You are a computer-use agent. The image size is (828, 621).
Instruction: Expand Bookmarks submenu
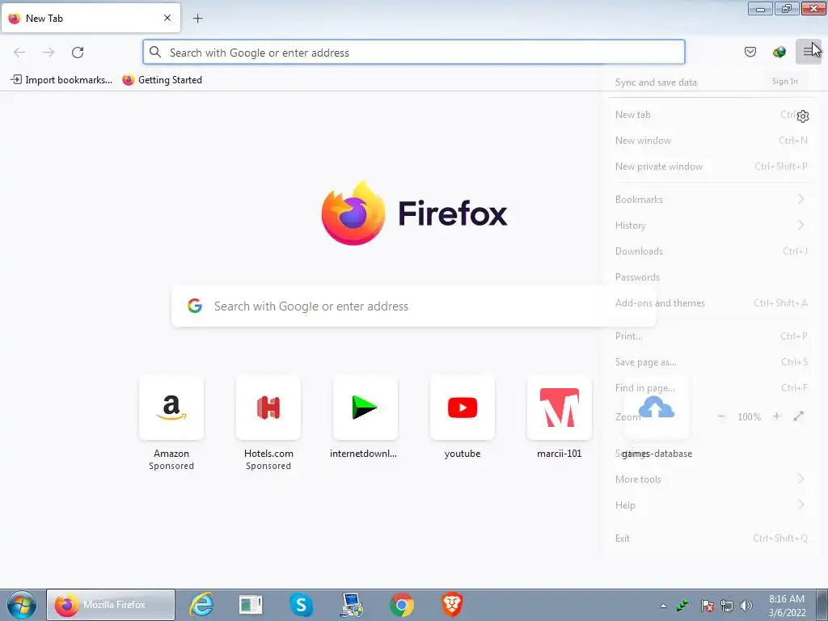[x=711, y=200]
